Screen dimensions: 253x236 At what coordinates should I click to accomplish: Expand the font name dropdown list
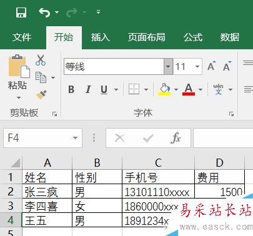tap(168, 67)
